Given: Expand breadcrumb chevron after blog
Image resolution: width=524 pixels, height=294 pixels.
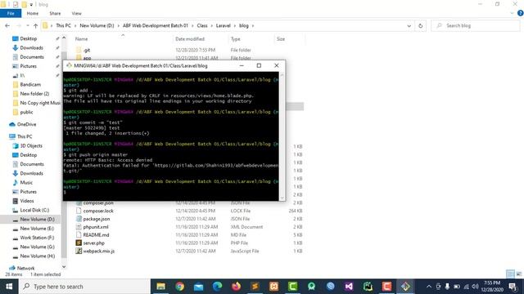Looking at the screenshot, I should pyautogui.click(x=253, y=25).
